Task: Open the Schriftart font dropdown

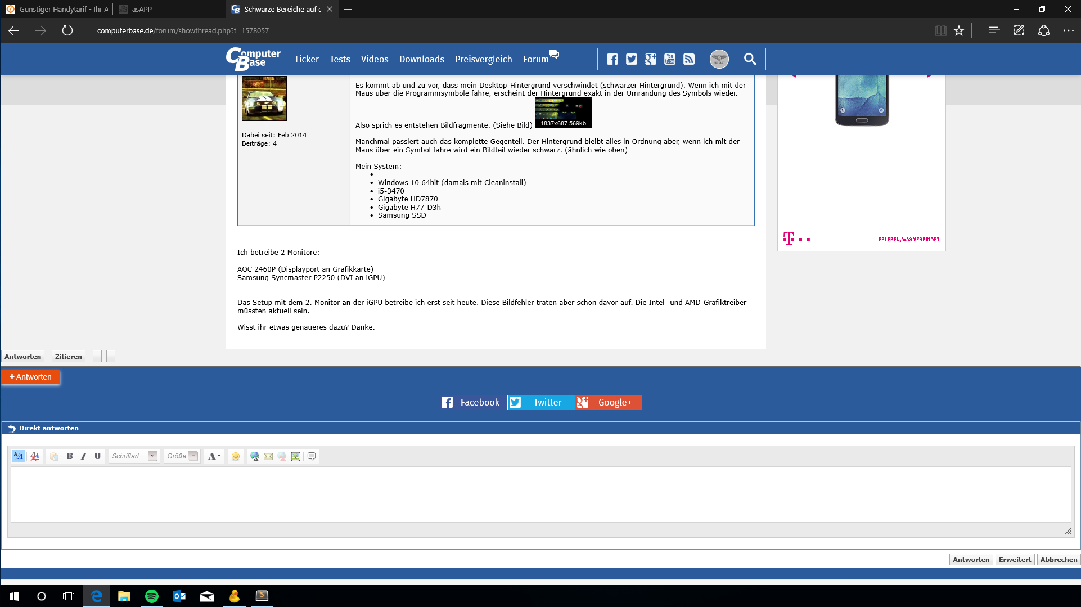Action: pyautogui.click(x=134, y=456)
